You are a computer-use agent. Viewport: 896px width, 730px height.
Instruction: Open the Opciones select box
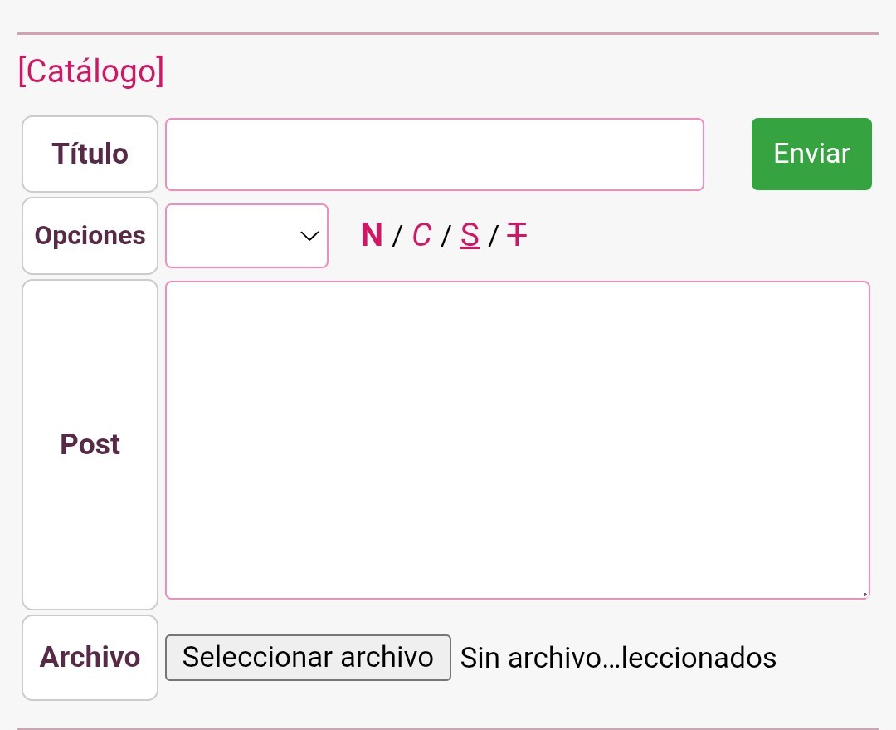tap(246, 237)
